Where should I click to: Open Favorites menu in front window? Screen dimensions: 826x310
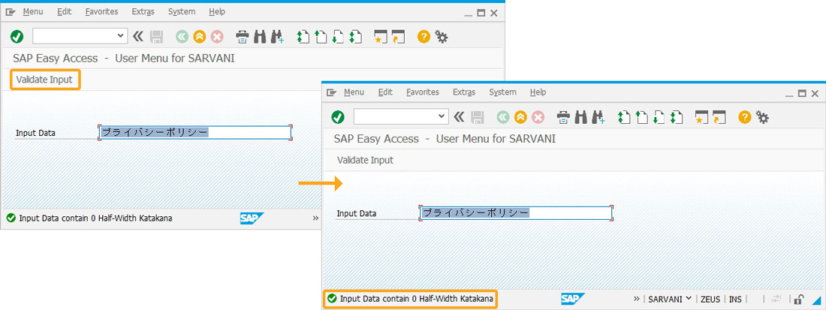[423, 92]
